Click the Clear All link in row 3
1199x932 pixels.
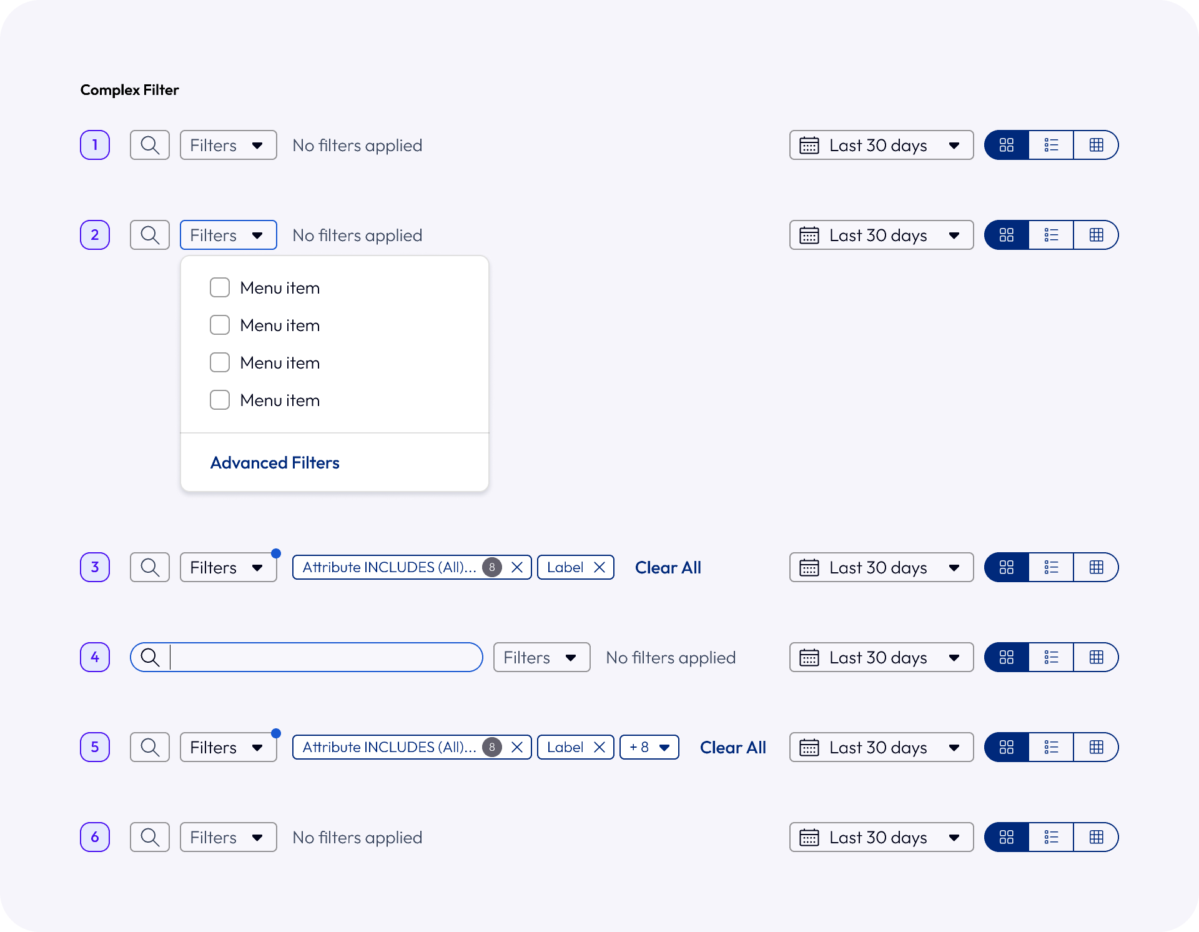(668, 567)
